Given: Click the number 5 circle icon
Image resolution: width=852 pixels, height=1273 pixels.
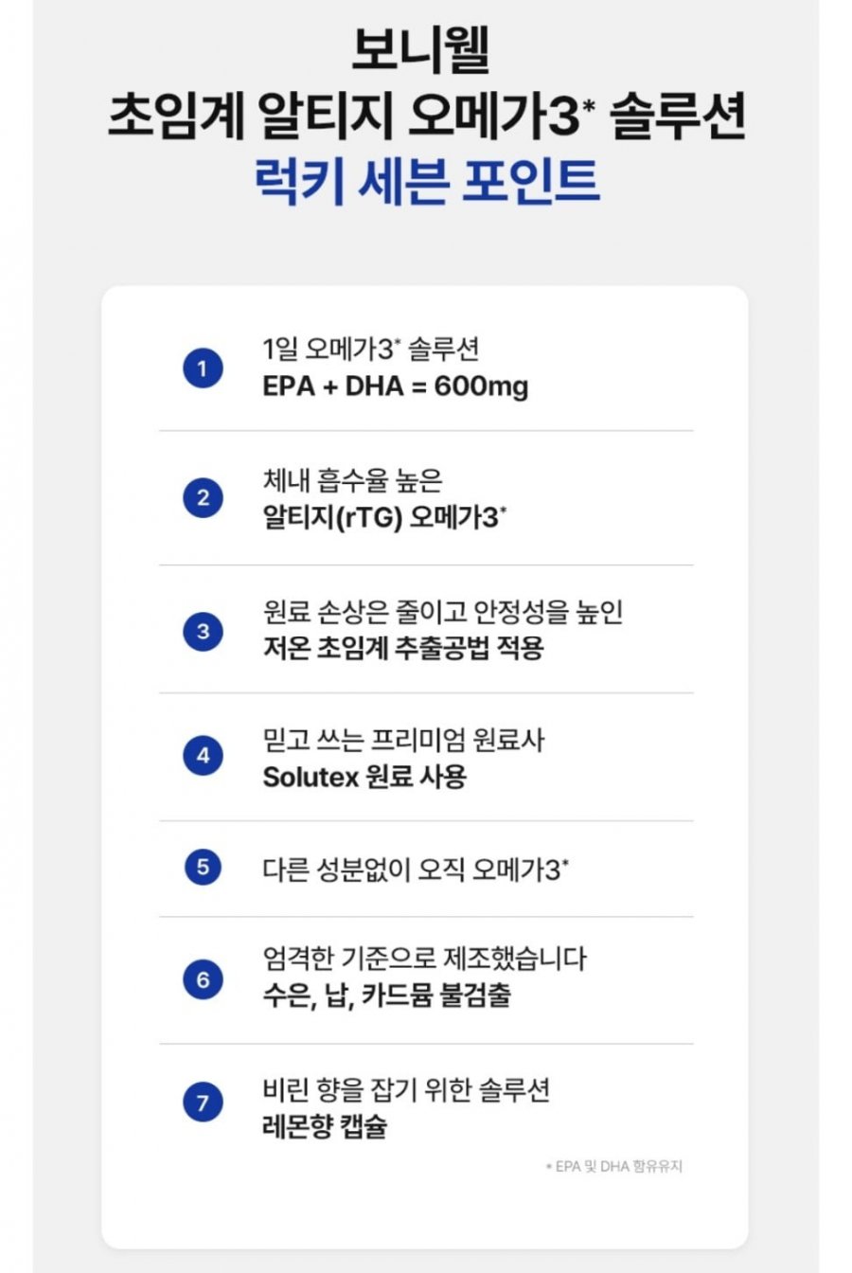Looking at the screenshot, I should tap(203, 868).
